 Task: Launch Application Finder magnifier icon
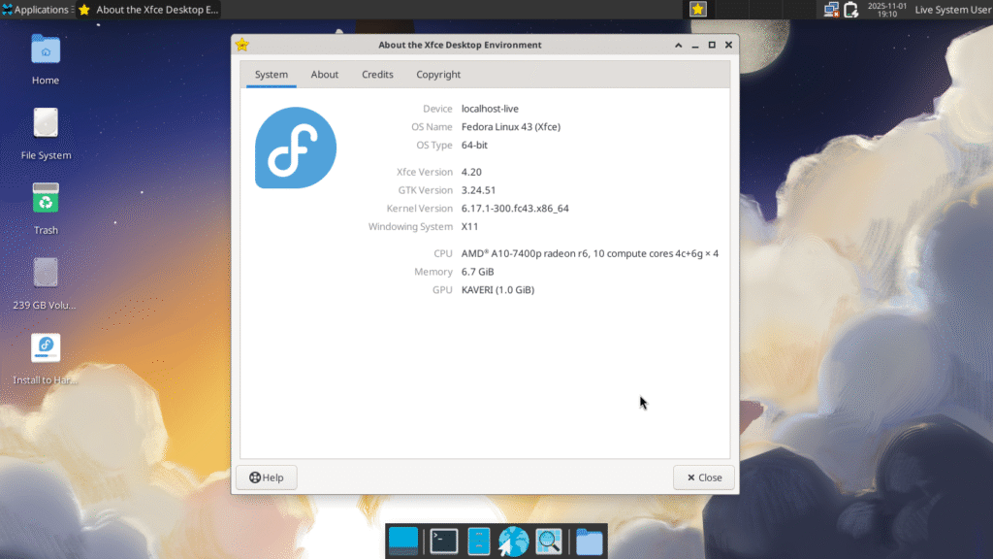pos(549,541)
